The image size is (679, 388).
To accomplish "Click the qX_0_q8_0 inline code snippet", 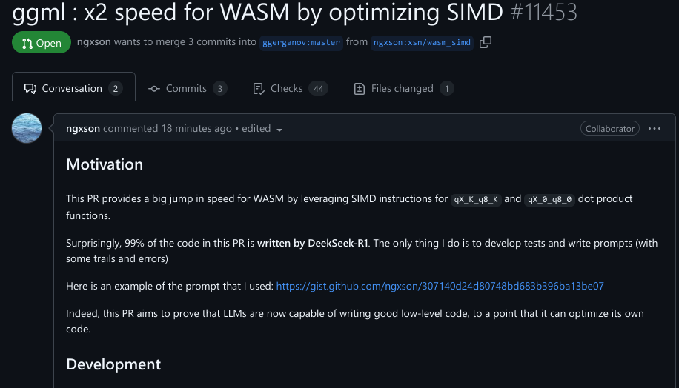I will coord(549,199).
